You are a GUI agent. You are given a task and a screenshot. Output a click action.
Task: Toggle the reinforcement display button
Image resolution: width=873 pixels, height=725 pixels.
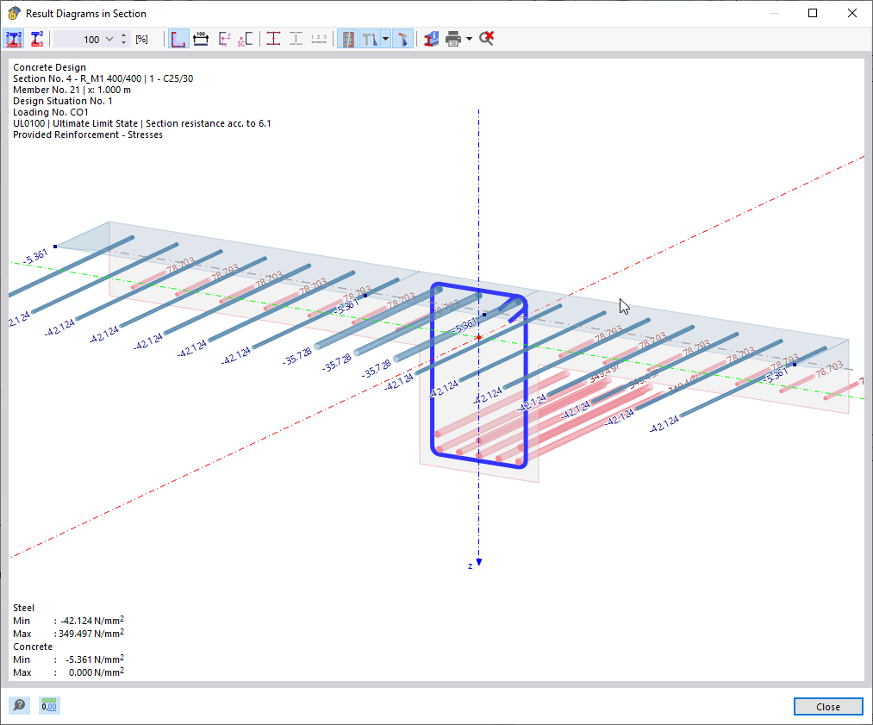(x=348, y=39)
